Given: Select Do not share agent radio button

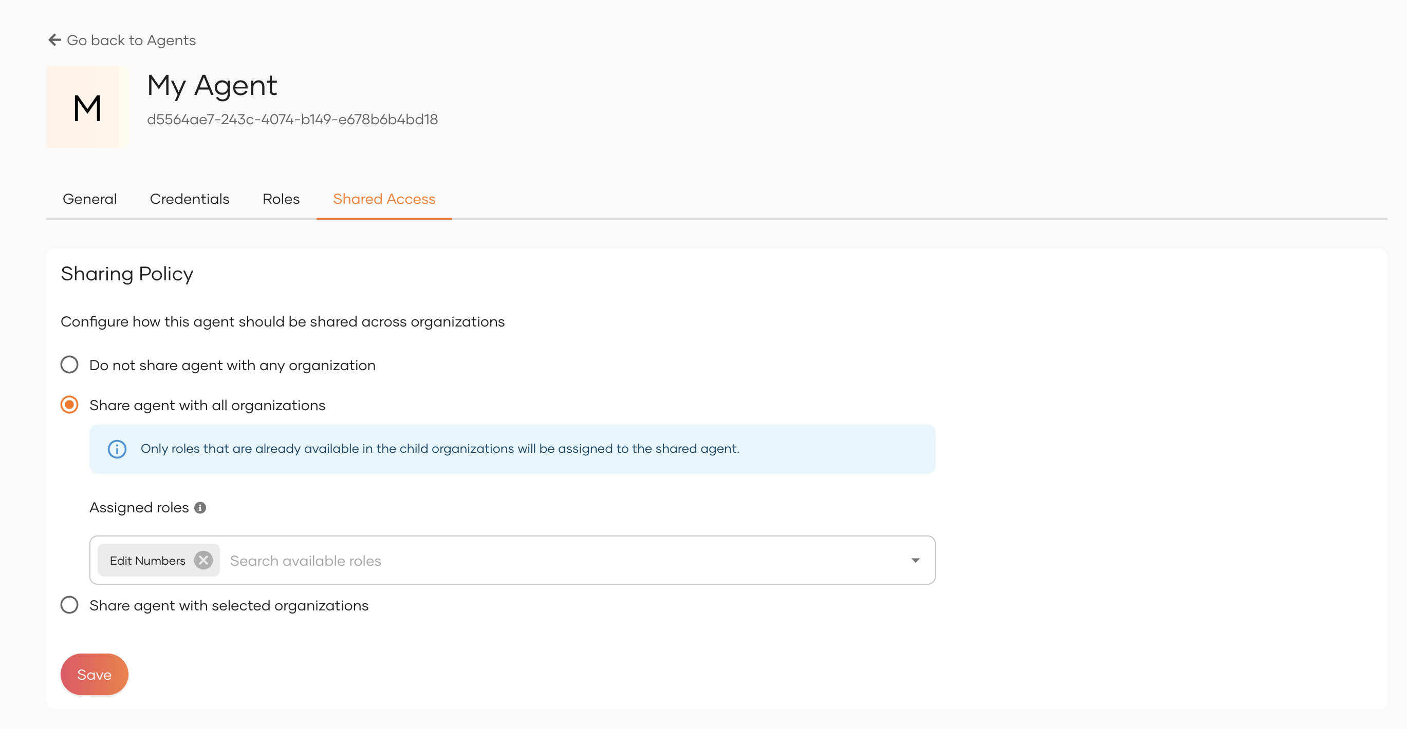Looking at the screenshot, I should (69, 364).
